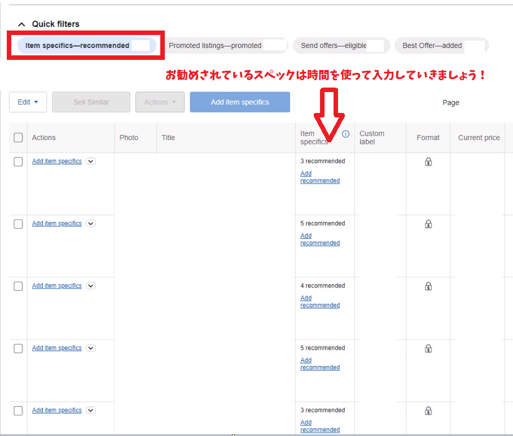Open the Edit dropdown button

(x=28, y=102)
